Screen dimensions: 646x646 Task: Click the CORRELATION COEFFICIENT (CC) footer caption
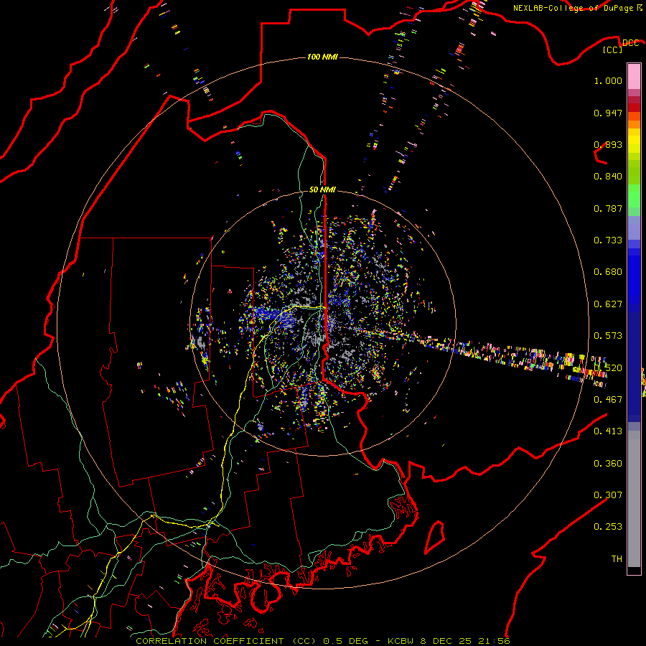tap(226, 641)
